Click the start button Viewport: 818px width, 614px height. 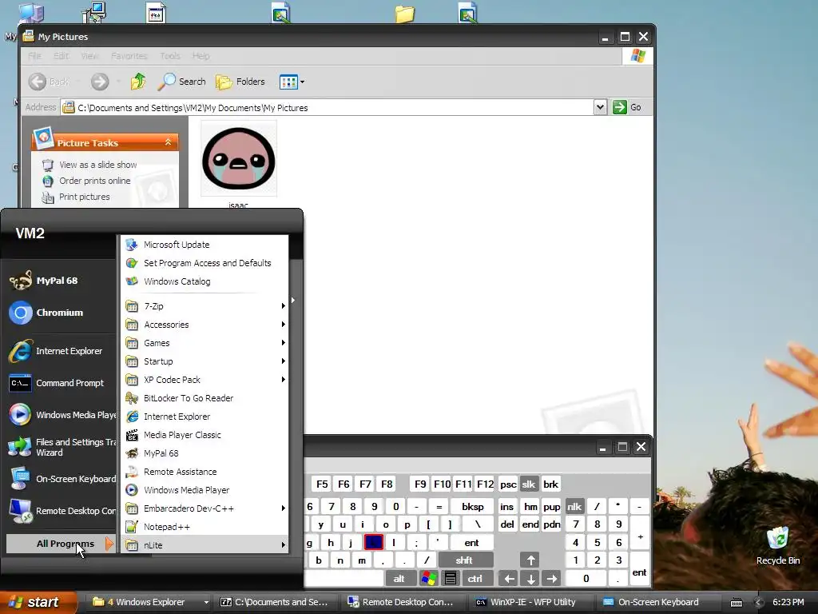pos(38,602)
